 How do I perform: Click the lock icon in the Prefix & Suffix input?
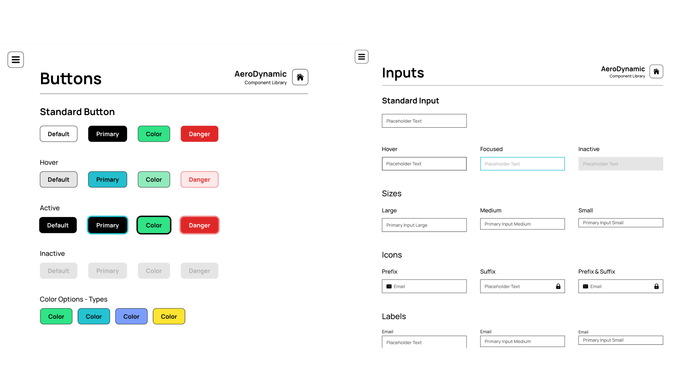[657, 286]
